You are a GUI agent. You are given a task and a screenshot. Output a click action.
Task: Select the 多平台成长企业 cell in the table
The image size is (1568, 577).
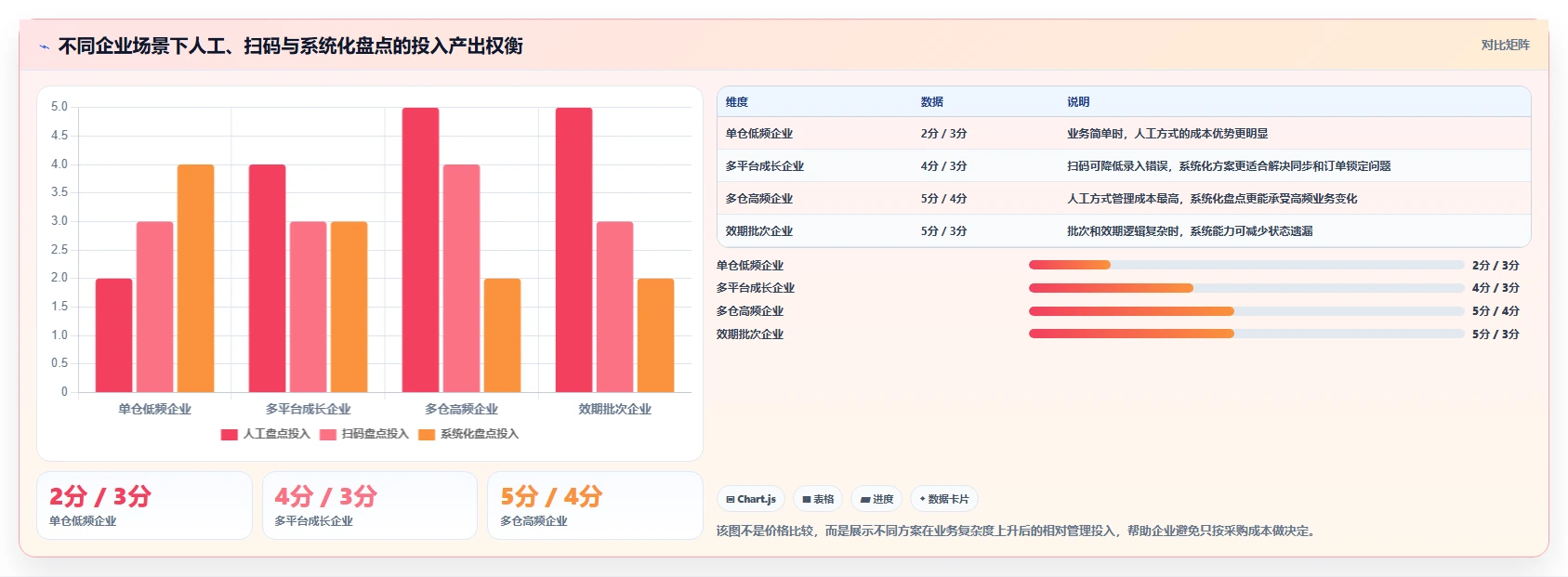(x=765, y=166)
